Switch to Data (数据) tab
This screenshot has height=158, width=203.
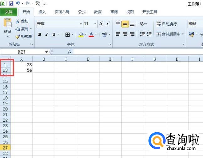click(x=98, y=12)
